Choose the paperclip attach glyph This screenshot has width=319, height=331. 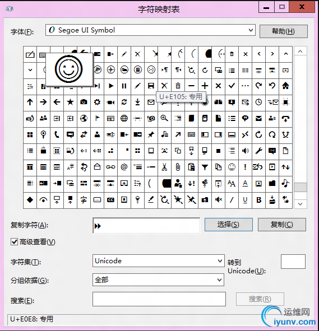point(178,167)
